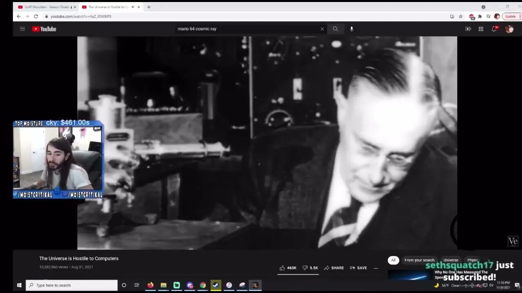Go forward with Chrome's forward arrow
This screenshot has width=522, height=293.
pyautogui.click(x=27, y=16)
